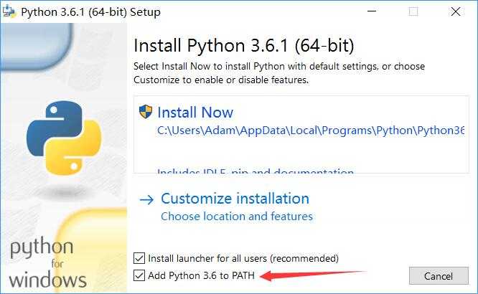Click the default install path text
Screen dimensions: 478x294
(311, 131)
